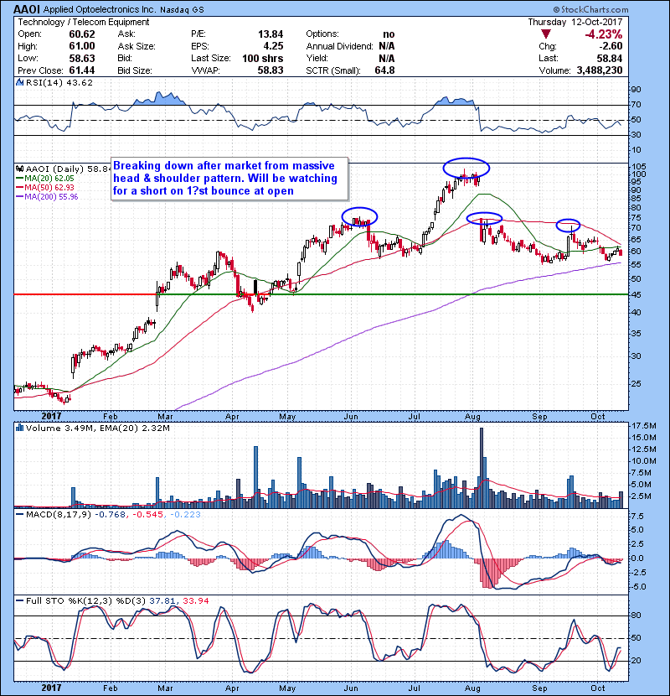Click the stochastic %D value 33.94

click(x=195, y=600)
